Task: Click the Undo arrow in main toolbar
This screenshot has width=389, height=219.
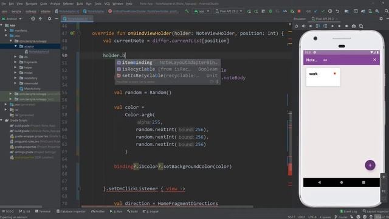Action: [x=337, y=11]
